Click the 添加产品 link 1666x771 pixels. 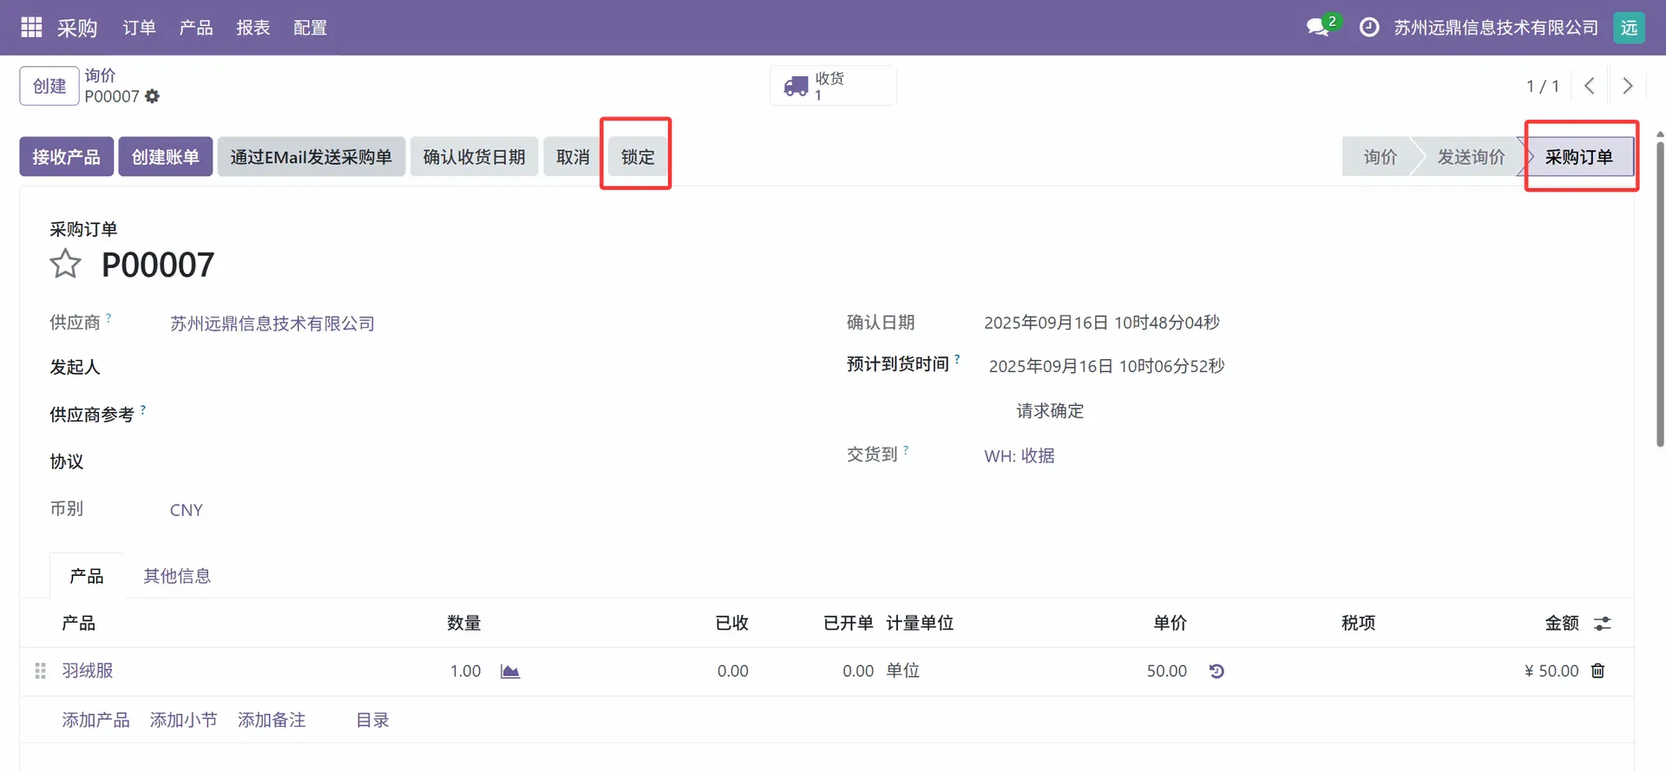pyautogui.click(x=95, y=720)
